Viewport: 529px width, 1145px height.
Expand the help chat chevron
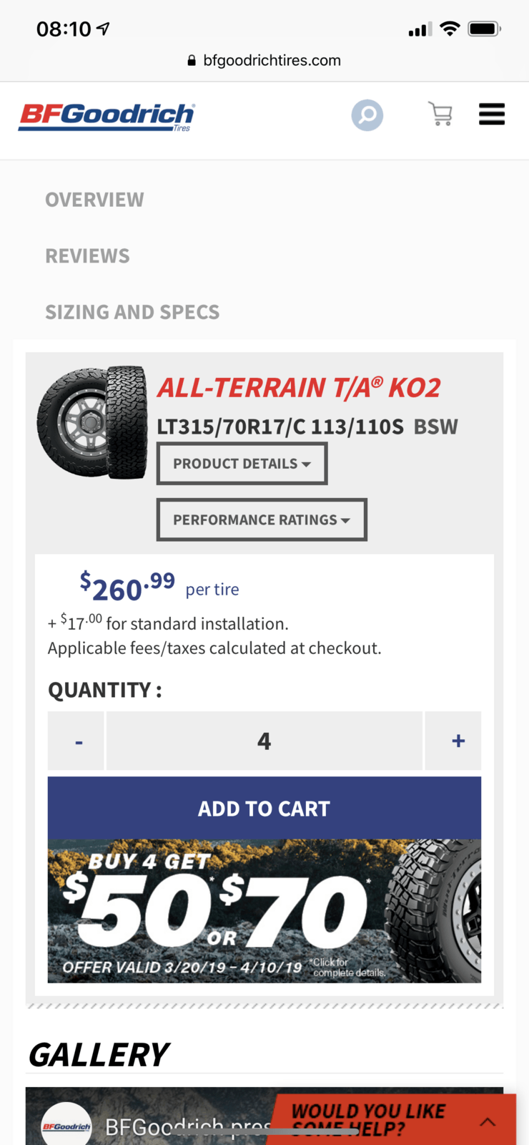(x=488, y=1121)
